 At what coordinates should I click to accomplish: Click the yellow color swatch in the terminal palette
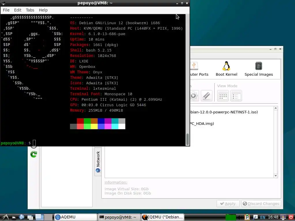click(x=94, y=126)
